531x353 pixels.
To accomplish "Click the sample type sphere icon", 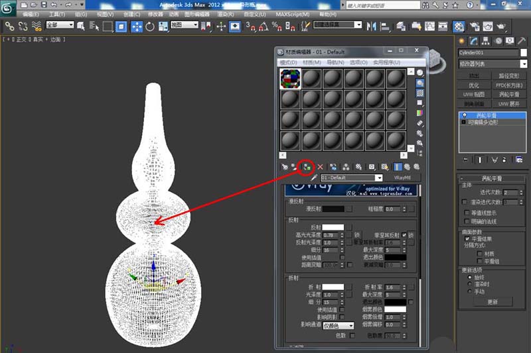I will (x=420, y=72).
